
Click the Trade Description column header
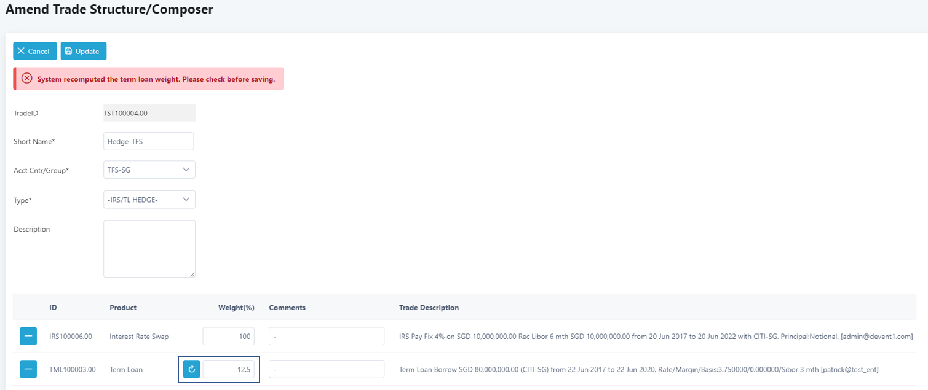coord(429,308)
